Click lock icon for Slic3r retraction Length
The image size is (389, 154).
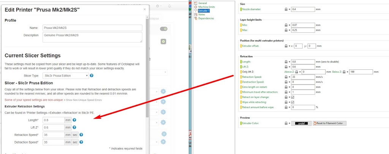tap(286, 62)
